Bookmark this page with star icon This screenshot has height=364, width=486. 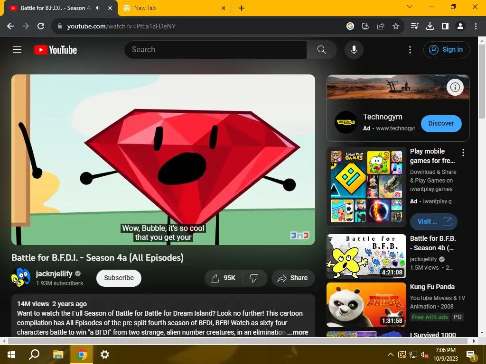click(x=396, y=27)
